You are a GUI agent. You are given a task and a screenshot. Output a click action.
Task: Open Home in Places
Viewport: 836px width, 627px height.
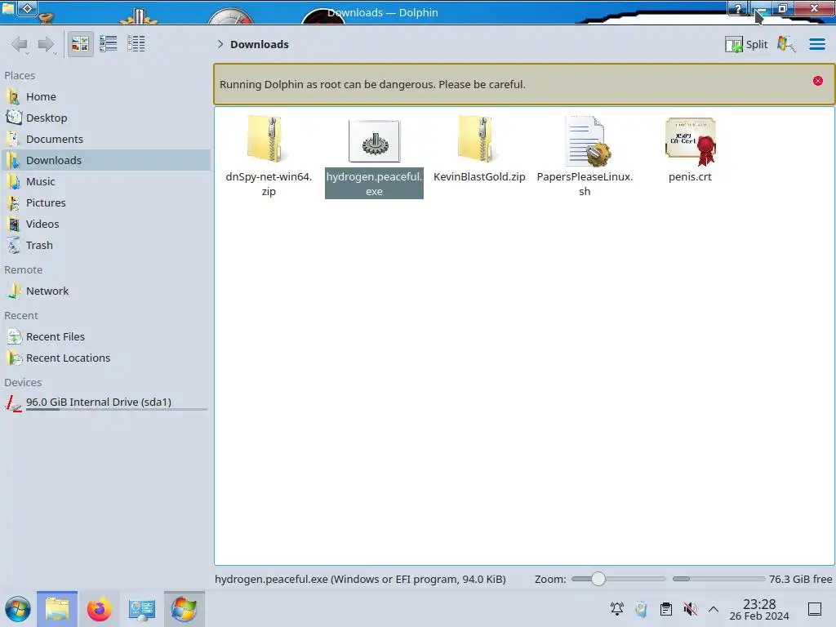coord(107,96)
